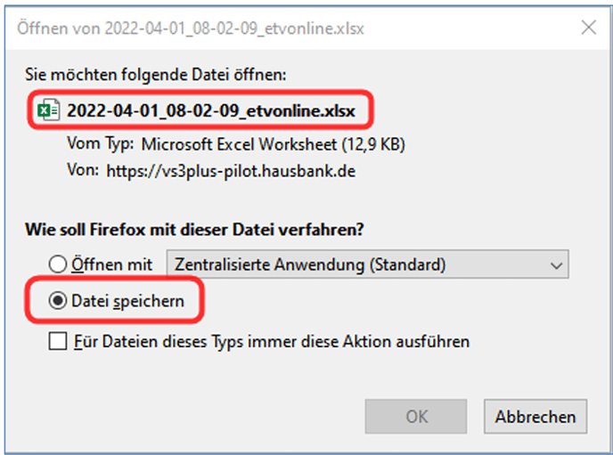Viewport: 613px width, 455px height.
Task: Click the 'Sie möchten folgende Datei öffnen:' text
Action: pos(156,74)
